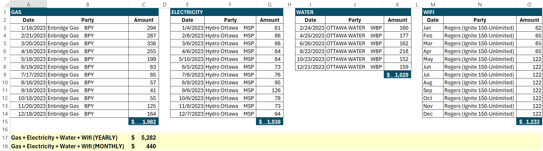Click the wifi total $1,233 cell
The width and height of the screenshot is (543, 151).
tap(529, 122)
